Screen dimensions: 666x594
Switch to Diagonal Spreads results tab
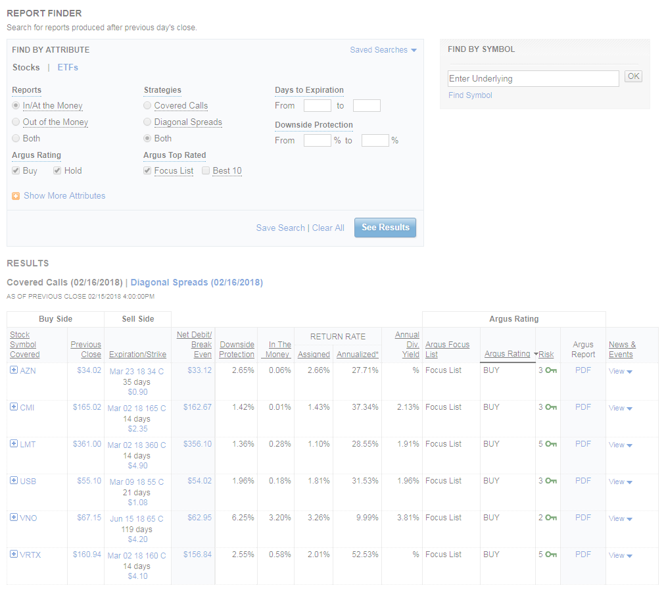coord(197,283)
